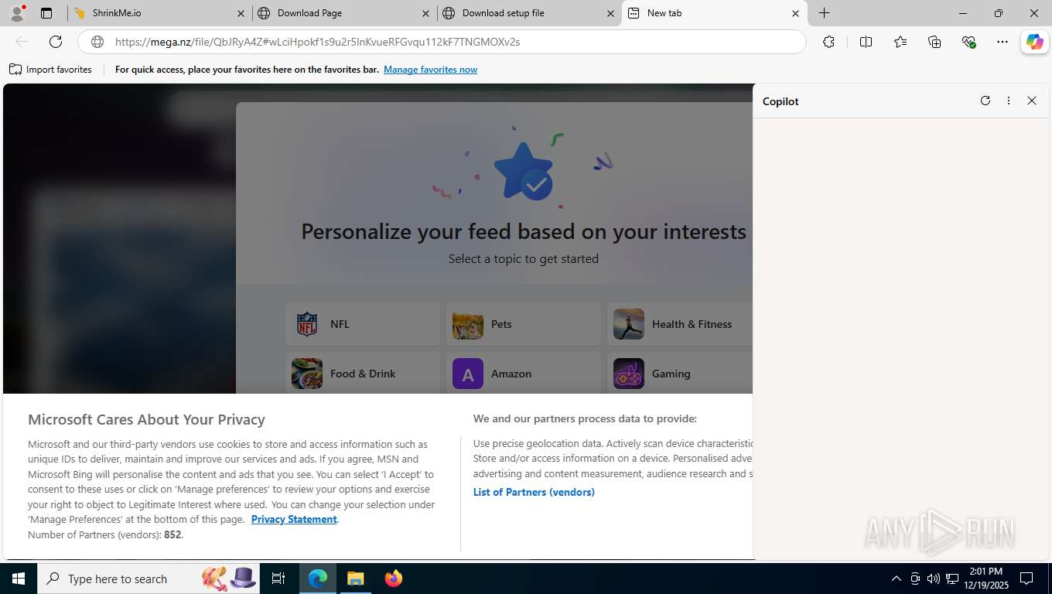
Task: Open Task View on taskbar
Action: [x=278, y=579]
